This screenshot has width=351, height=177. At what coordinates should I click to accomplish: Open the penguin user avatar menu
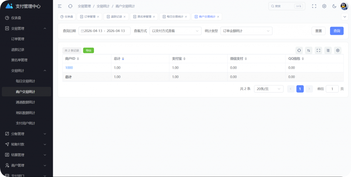pos(344,6)
